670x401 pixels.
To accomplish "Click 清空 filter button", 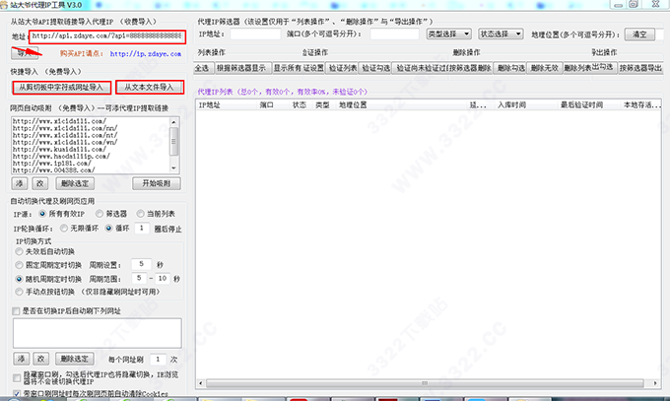I will [x=639, y=34].
